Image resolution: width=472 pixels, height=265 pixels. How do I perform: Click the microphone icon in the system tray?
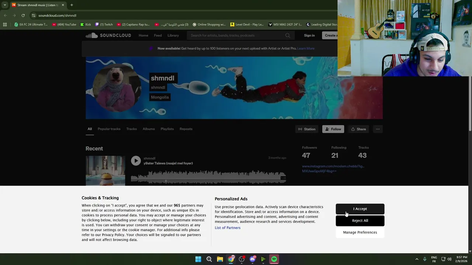(425, 259)
